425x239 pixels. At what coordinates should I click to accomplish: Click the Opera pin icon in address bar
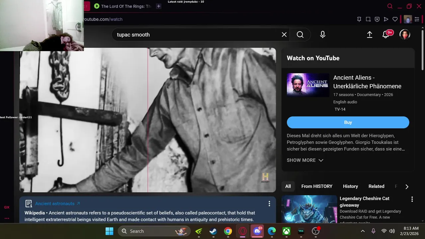359,19
